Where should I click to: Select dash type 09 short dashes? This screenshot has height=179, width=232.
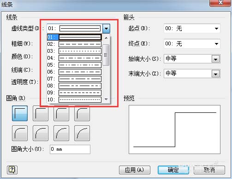coord(74,93)
